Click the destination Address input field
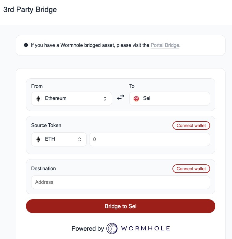232x239 pixels. tap(121, 182)
